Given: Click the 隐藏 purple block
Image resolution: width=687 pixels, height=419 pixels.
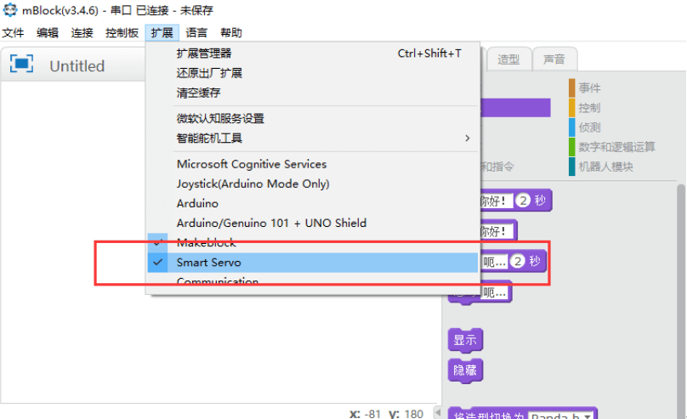Looking at the screenshot, I should [465, 371].
